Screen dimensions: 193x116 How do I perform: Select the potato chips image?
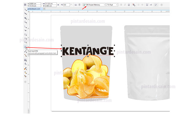[86, 77]
